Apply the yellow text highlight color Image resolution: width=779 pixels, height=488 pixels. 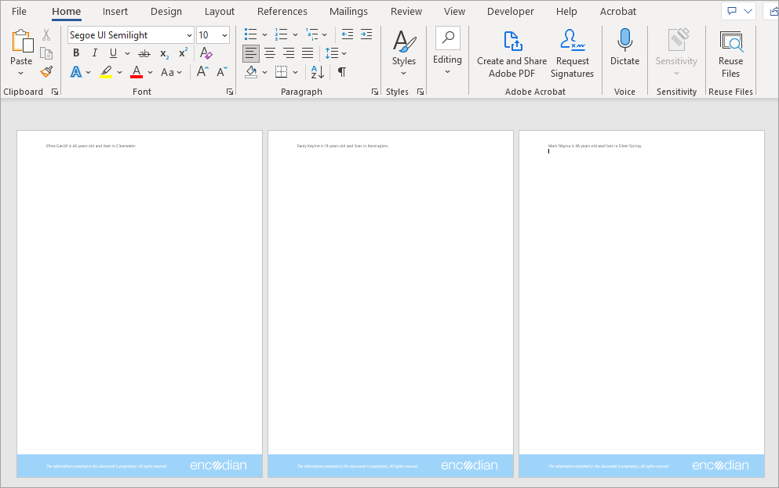pos(106,72)
